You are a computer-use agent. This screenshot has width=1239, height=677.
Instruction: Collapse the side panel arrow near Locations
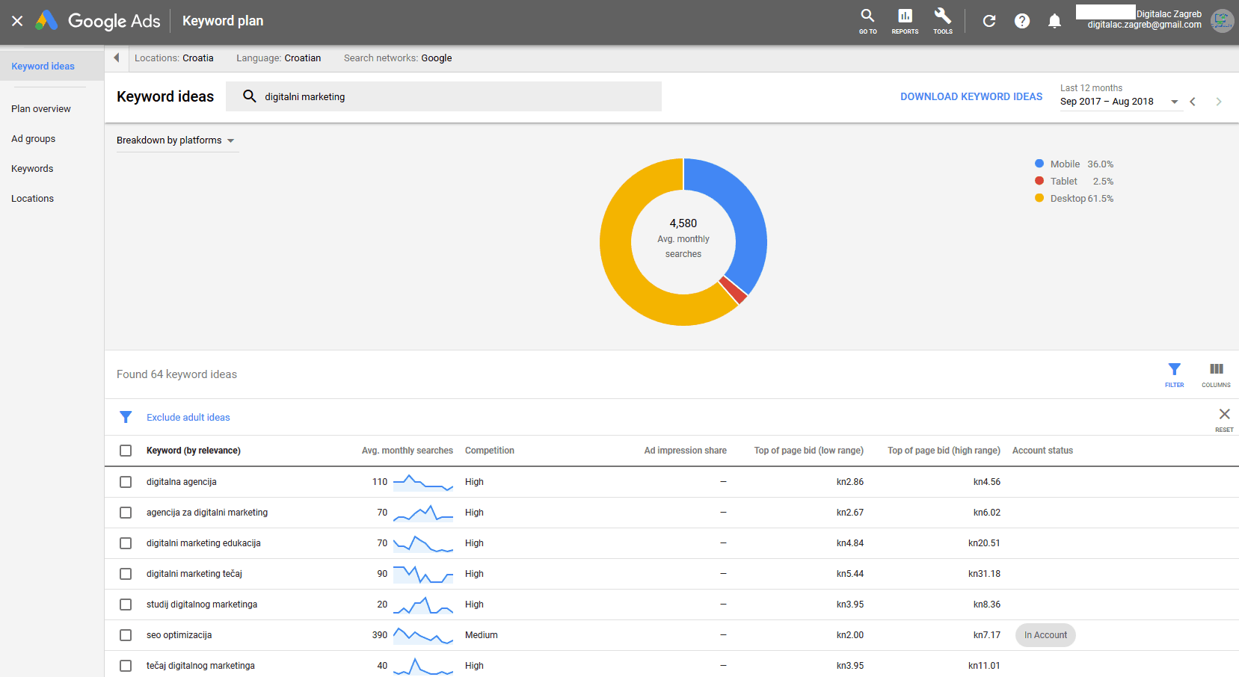click(117, 58)
